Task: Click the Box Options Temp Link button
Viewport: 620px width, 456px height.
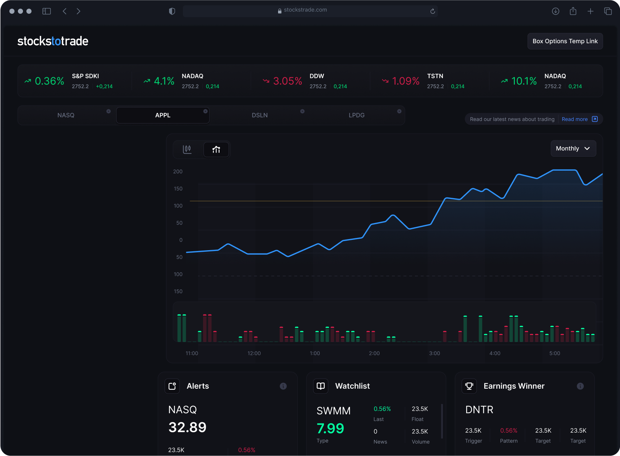Action: [x=565, y=41]
